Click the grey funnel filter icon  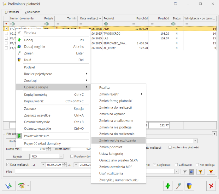point(185,172)
